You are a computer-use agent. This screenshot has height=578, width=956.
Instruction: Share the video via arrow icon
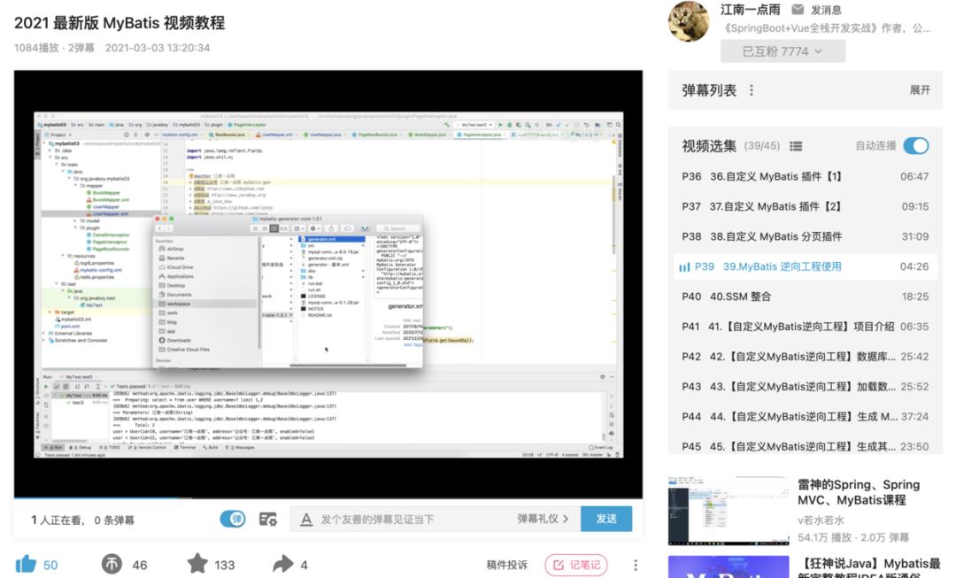coord(283,565)
